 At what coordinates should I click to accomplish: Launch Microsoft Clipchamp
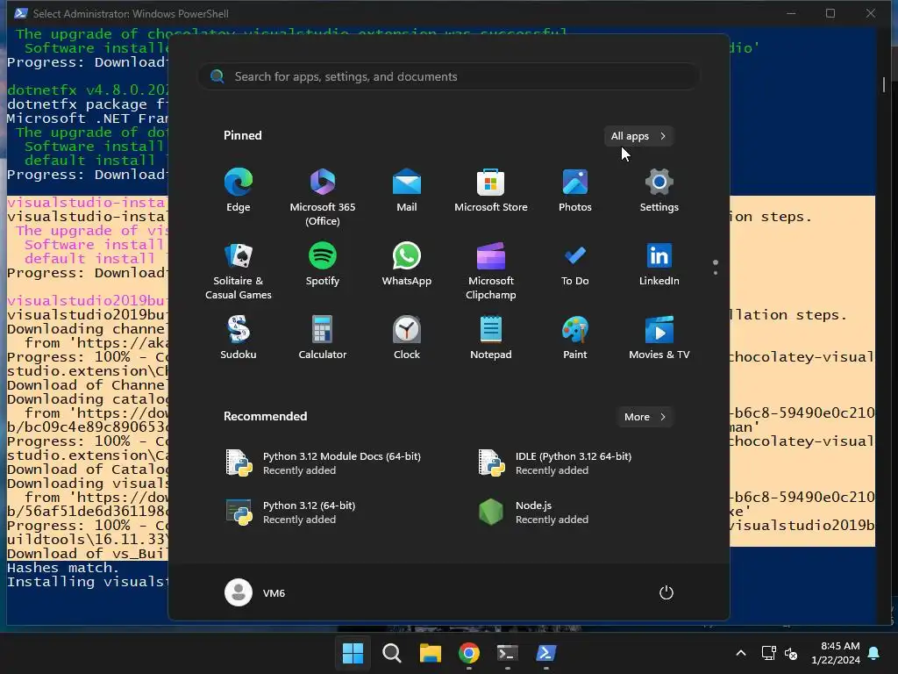tap(491, 271)
